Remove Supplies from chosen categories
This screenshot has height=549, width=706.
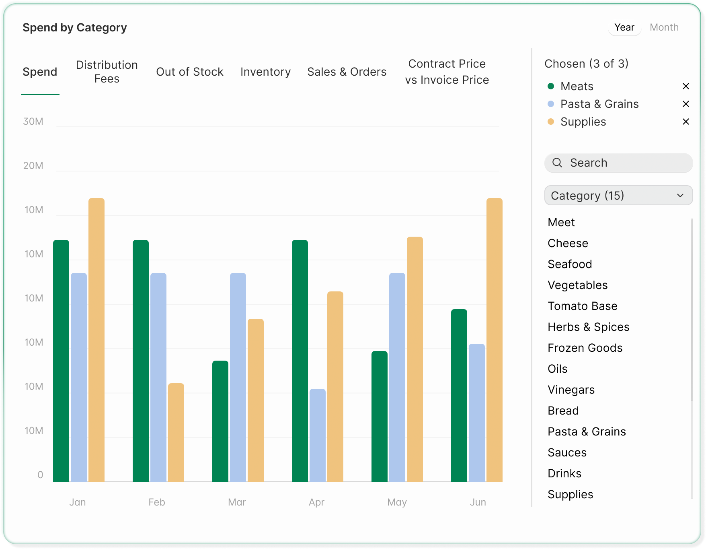click(686, 122)
